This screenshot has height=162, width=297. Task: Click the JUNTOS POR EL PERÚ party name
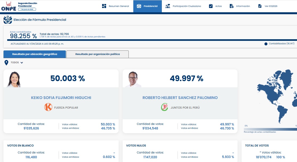click(x=185, y=108)
